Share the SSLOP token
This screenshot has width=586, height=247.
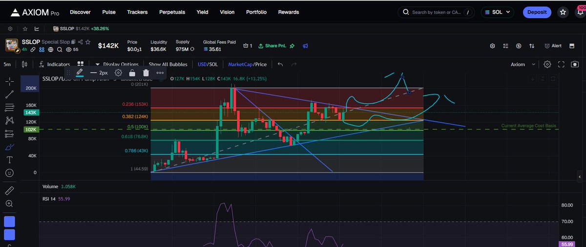pos(81,42)
